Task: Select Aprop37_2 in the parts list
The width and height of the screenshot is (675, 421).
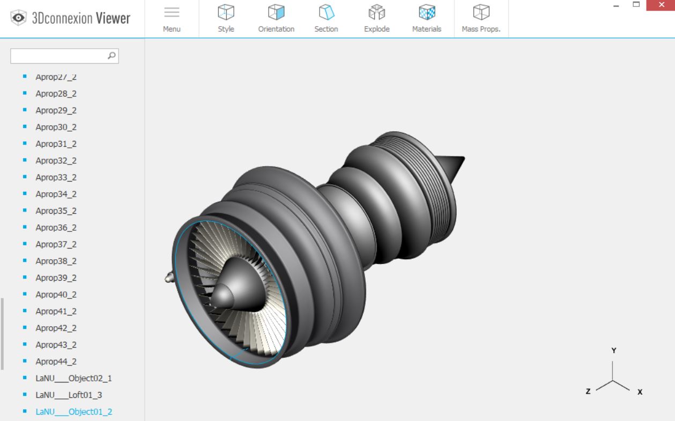Action: click(56, 244)
